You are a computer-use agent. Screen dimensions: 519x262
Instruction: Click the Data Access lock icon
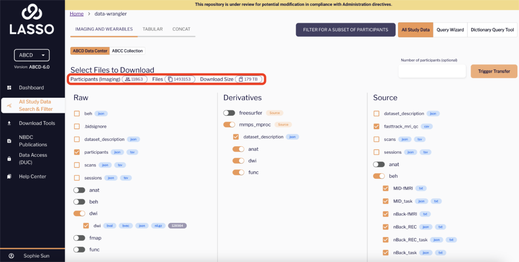point(9,158)
